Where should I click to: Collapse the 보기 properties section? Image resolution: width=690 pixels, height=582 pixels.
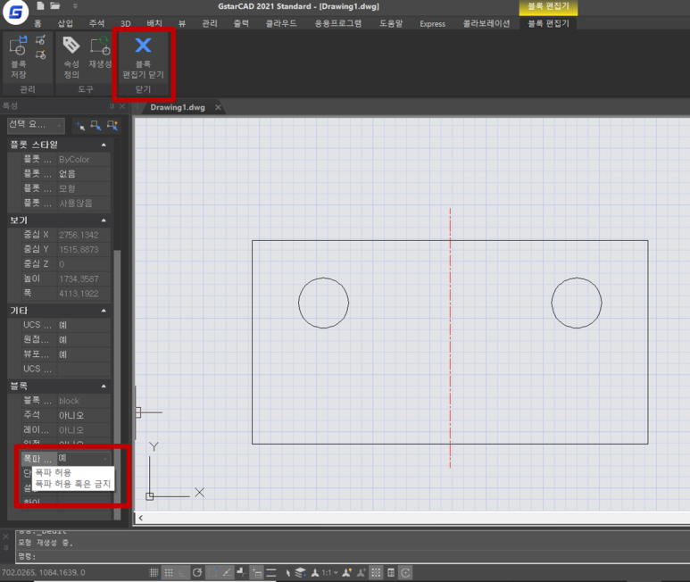pos(104,220)
